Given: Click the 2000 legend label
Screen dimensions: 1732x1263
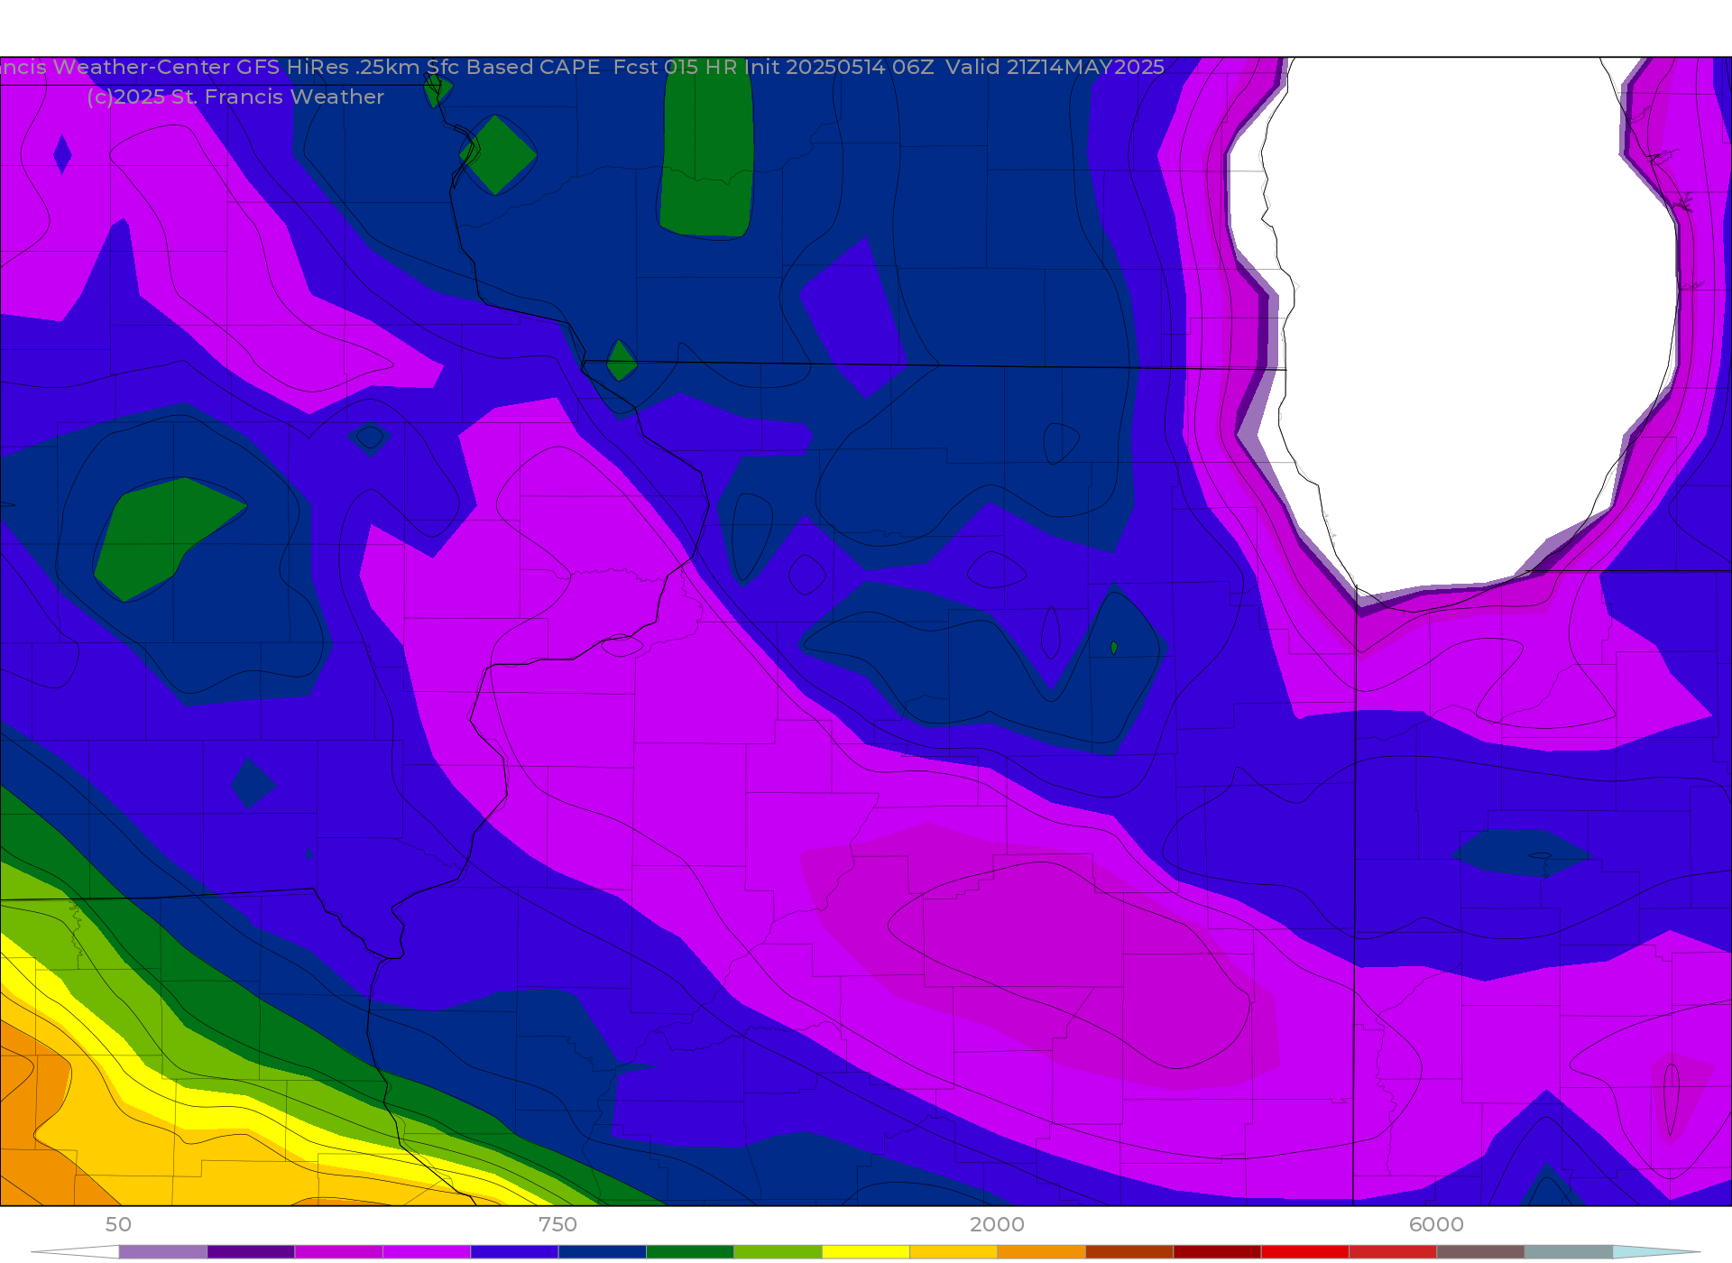Looking at the screenshot, I should click(997, 1224).
